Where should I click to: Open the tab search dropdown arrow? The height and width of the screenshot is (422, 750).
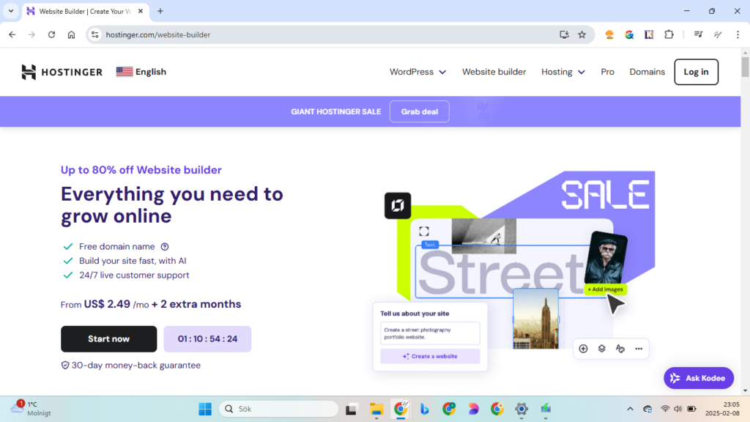tap(10, 11)
